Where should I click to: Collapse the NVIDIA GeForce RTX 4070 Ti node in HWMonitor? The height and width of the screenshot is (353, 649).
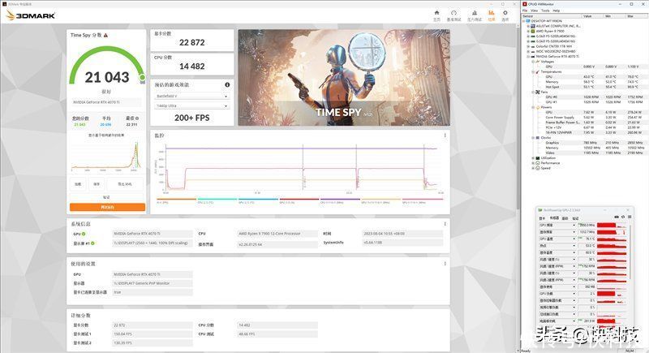(x=528, y=56)
